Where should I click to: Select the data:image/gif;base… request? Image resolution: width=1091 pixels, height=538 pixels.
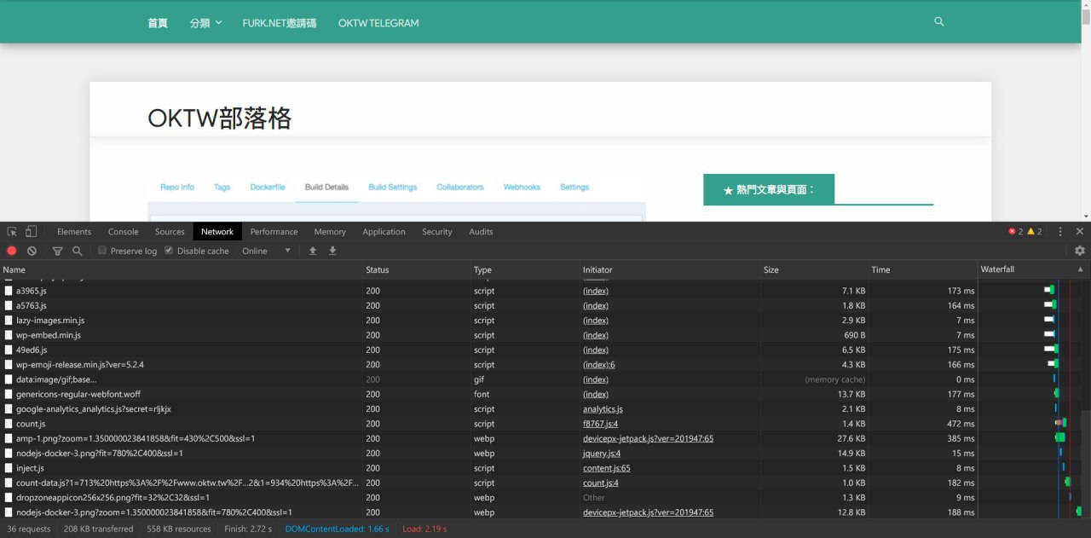pyautogui.click(x=540, y=379)
